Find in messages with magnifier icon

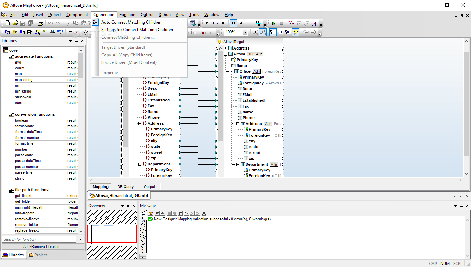tap(187, 213)
